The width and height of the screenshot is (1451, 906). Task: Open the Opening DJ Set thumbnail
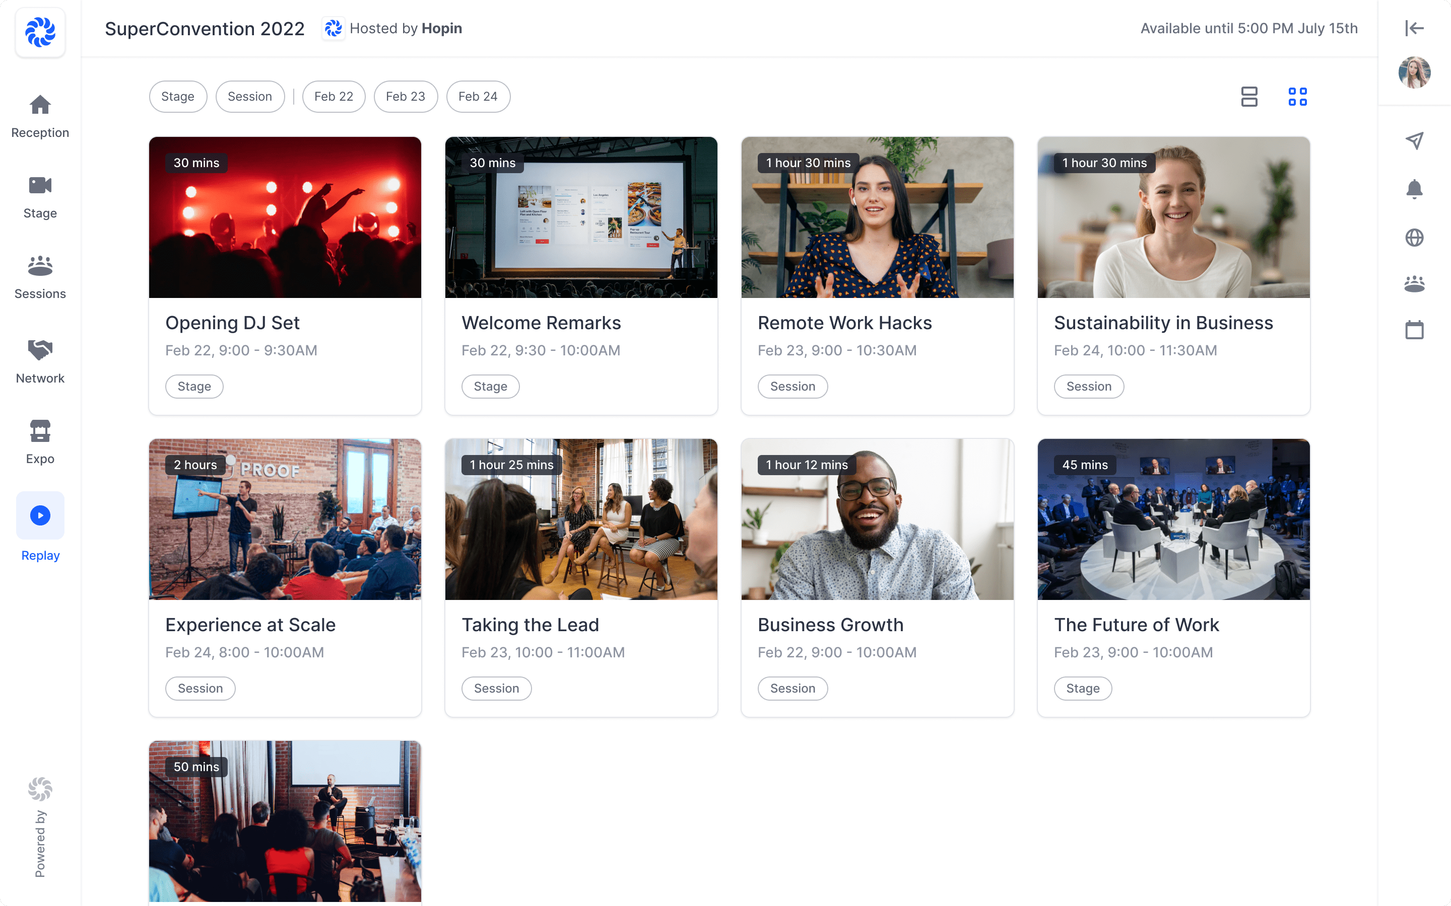[285, 217]
